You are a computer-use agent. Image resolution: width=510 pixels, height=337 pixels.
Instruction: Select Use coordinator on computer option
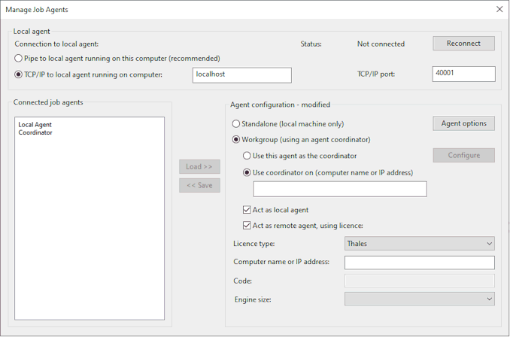coord(247,172)
